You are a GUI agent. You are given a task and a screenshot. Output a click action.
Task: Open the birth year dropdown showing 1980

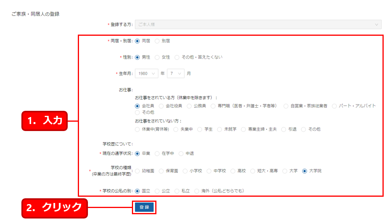click(x=146, y=73)
